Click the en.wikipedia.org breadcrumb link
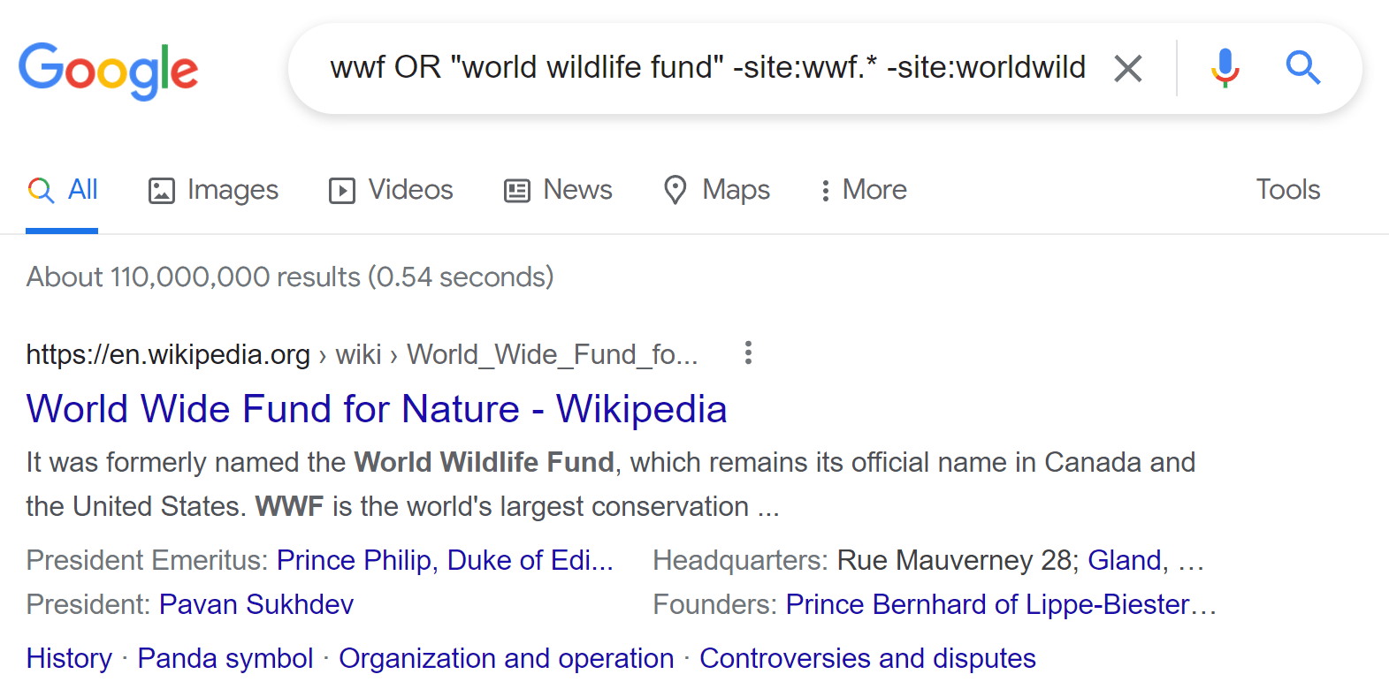This screenshot has height=697, width=1389. point(167,354)
